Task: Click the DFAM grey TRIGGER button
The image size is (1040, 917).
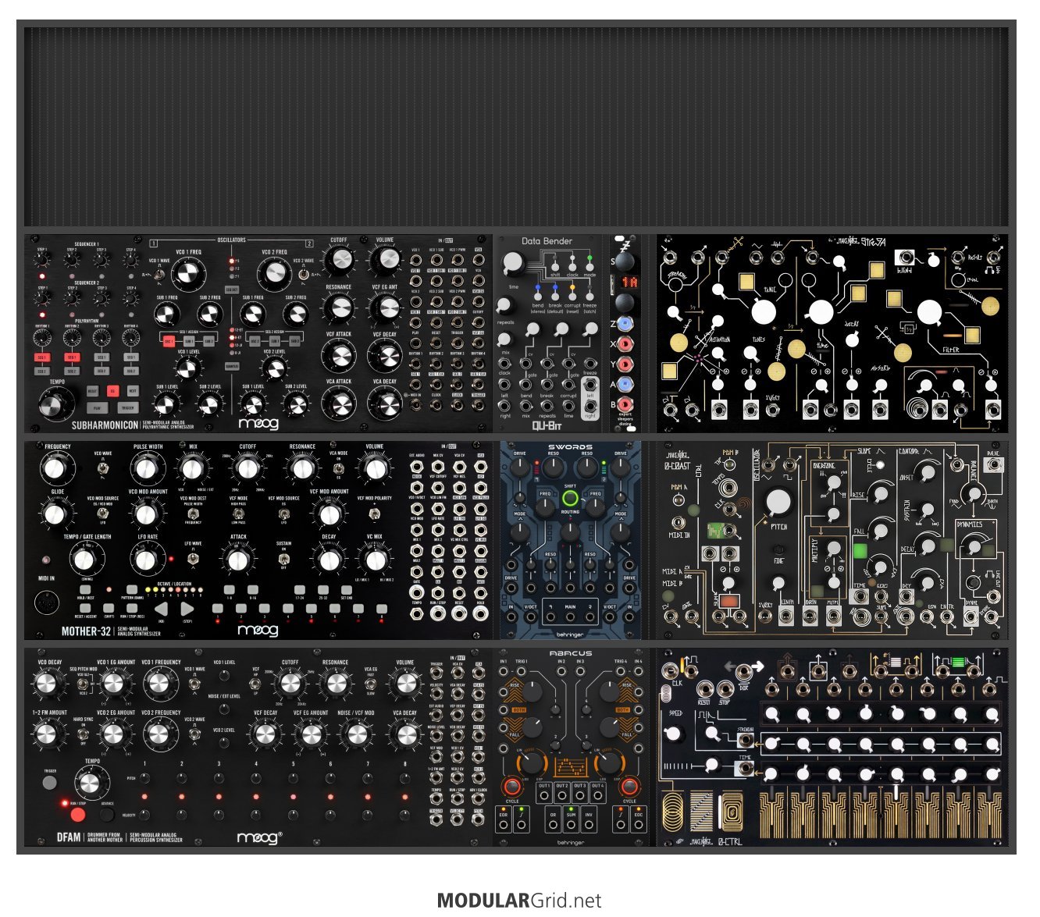Action: click(x=50, y=782)
